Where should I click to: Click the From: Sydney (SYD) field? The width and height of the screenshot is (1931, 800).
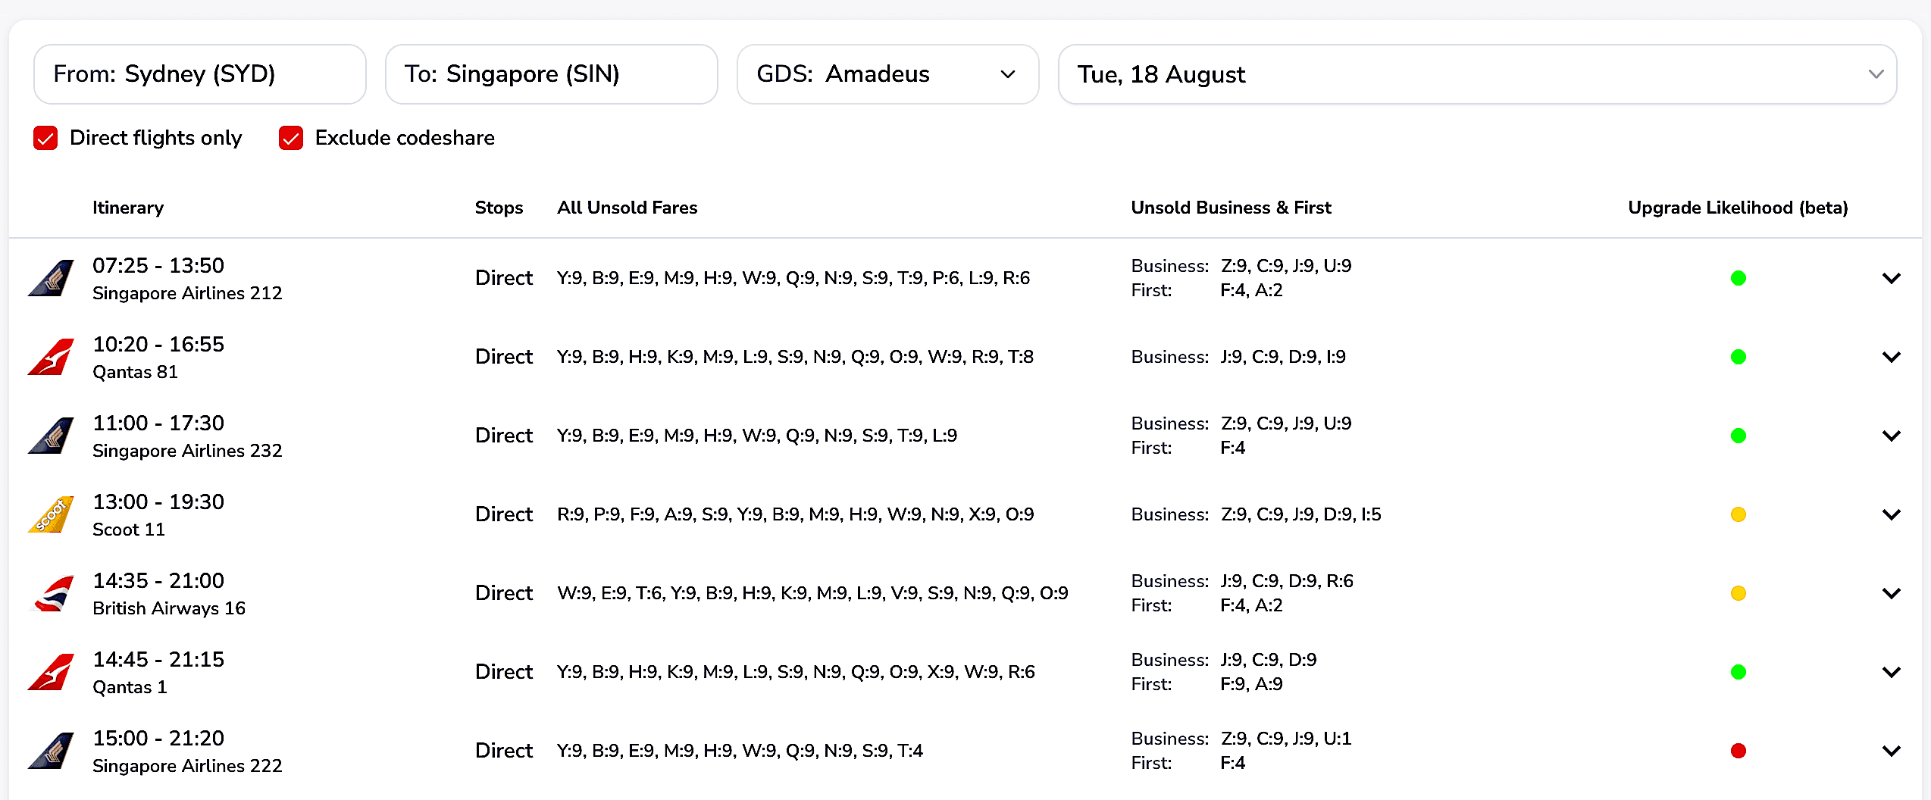point(200,74)
